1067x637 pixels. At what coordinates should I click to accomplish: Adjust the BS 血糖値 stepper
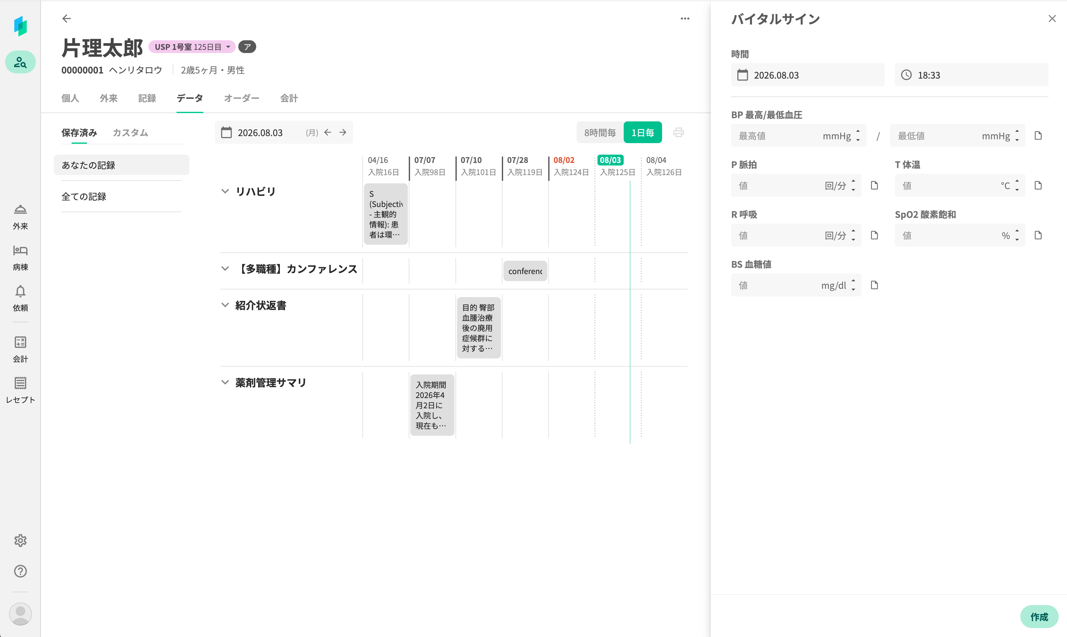pyautogui.click(x=853, y=285)
